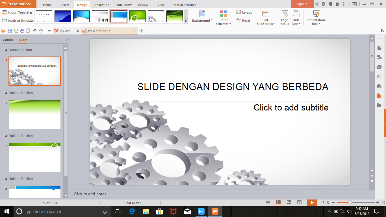
Task: Open the Presentation Tool
Action: tap(316, 18)
